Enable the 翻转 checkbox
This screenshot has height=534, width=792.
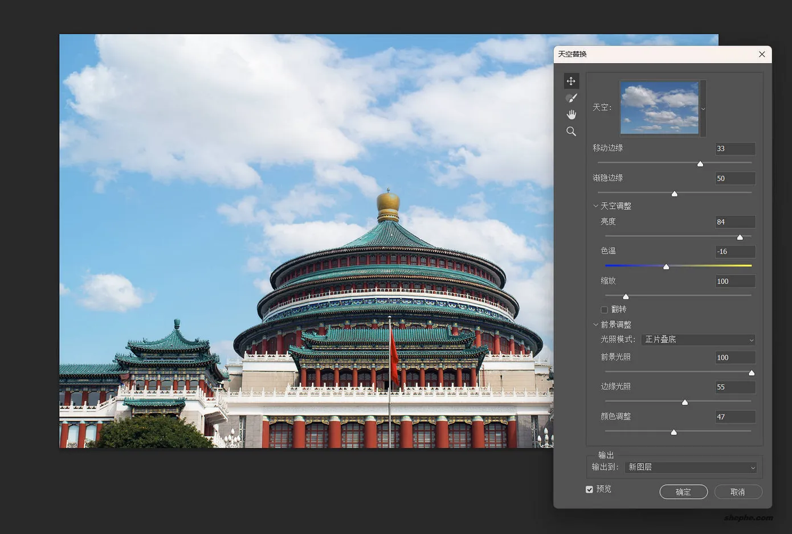604,310
